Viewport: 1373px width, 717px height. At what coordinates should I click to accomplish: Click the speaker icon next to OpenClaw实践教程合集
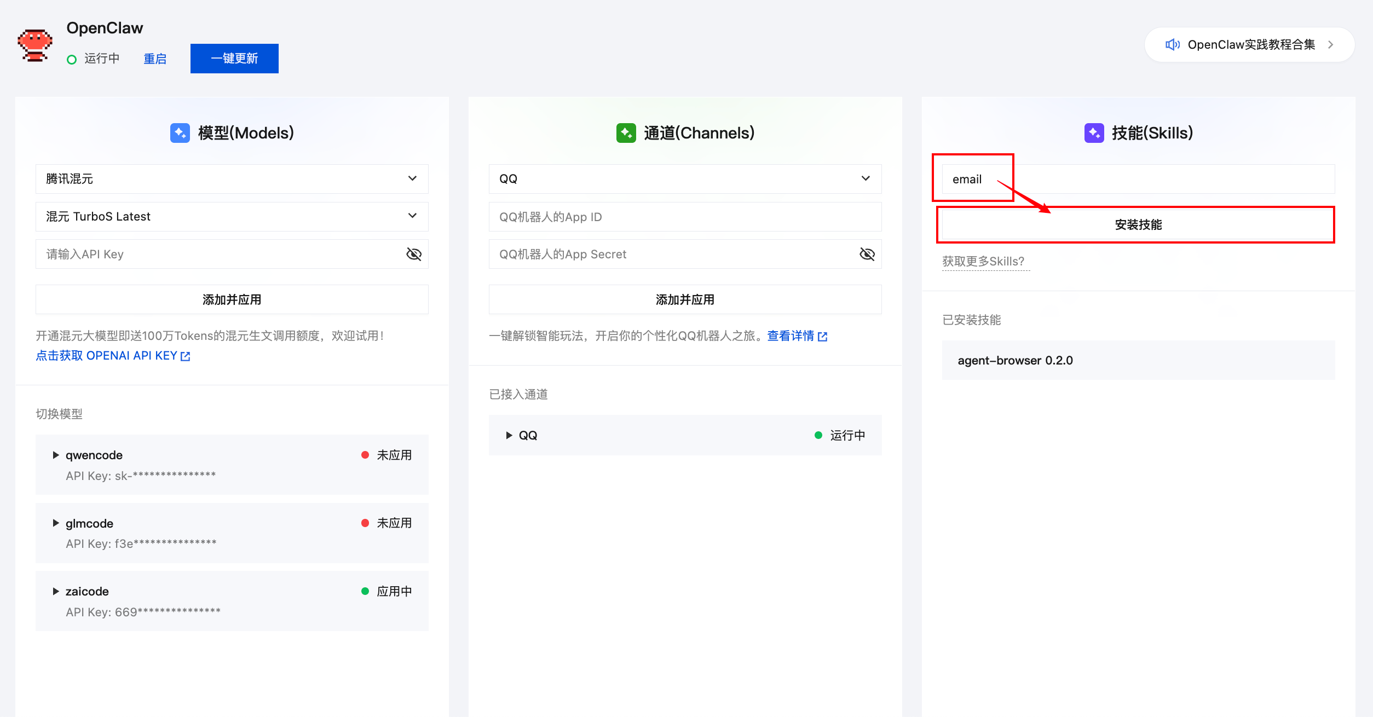(1173, 44)
